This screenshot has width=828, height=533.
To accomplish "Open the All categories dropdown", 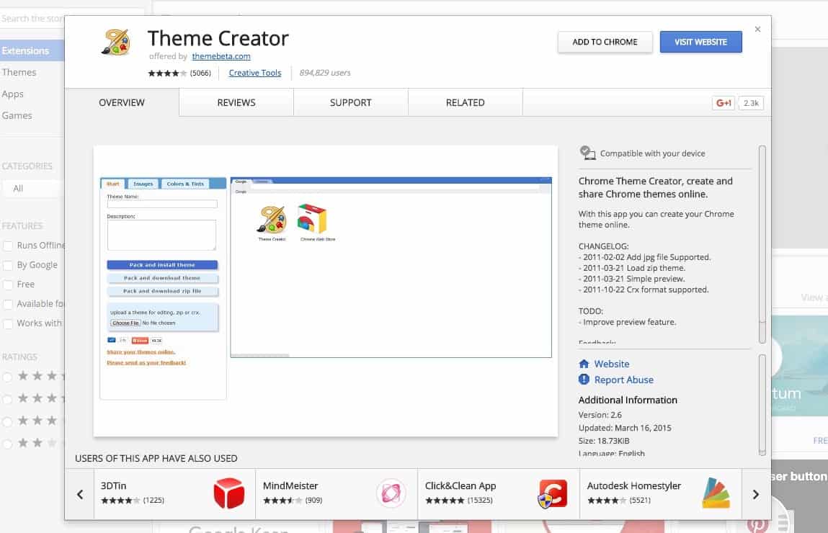I will [33, 189].
